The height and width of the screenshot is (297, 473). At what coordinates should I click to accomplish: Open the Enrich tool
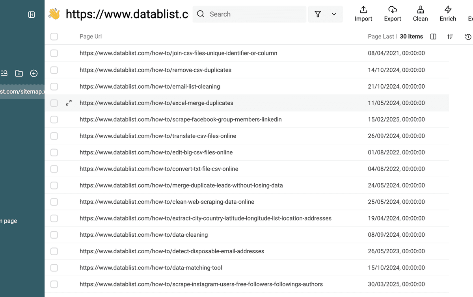pyautogui.click(x=448, y=14)
